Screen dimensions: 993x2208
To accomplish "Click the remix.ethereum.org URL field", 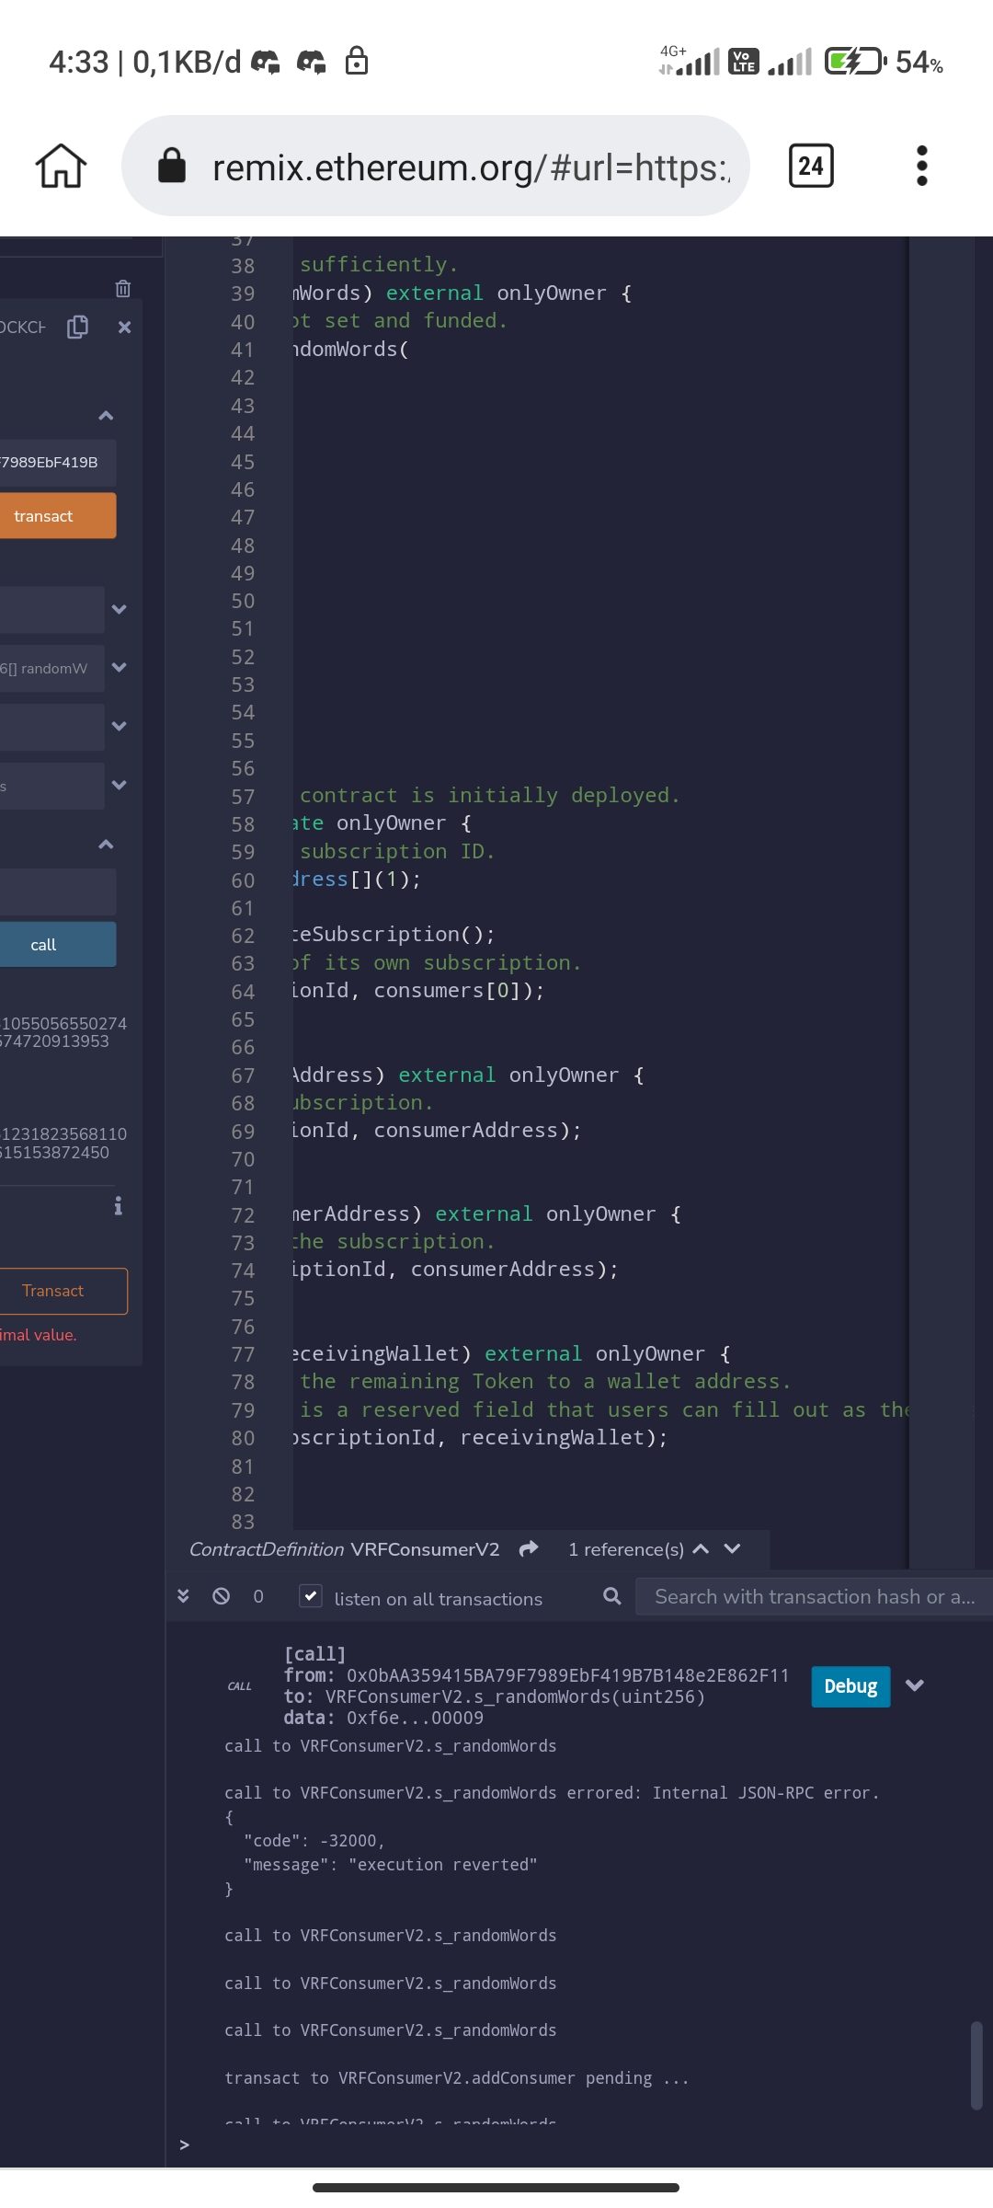I will 436,167.
